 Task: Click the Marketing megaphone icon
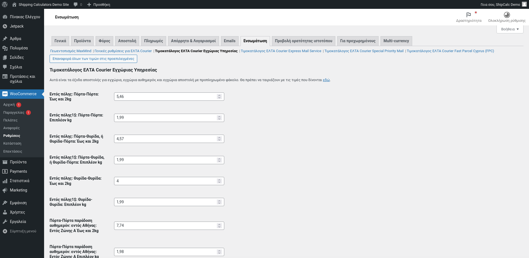(5, 190)
